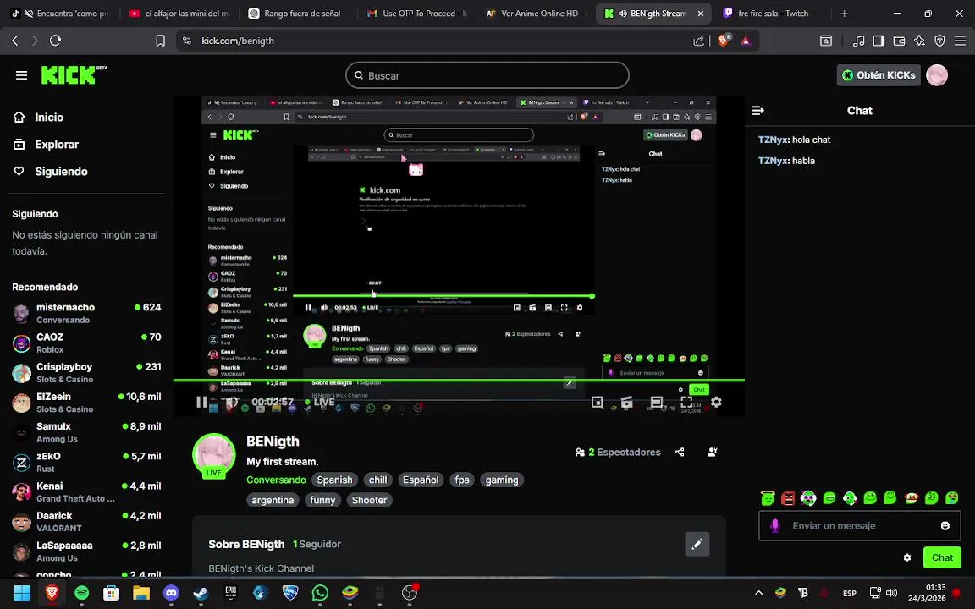Pause the live stream video

click(201, 402)
